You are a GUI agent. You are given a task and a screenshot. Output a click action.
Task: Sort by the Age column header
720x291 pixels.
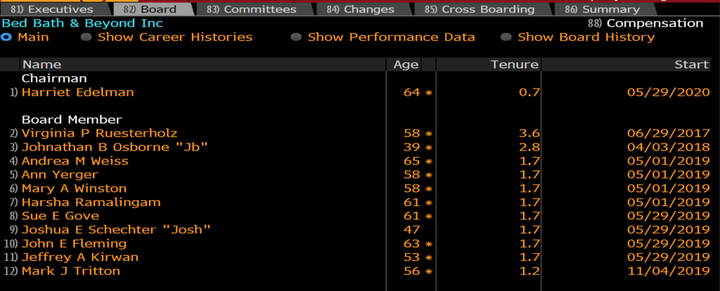point(406,65)
